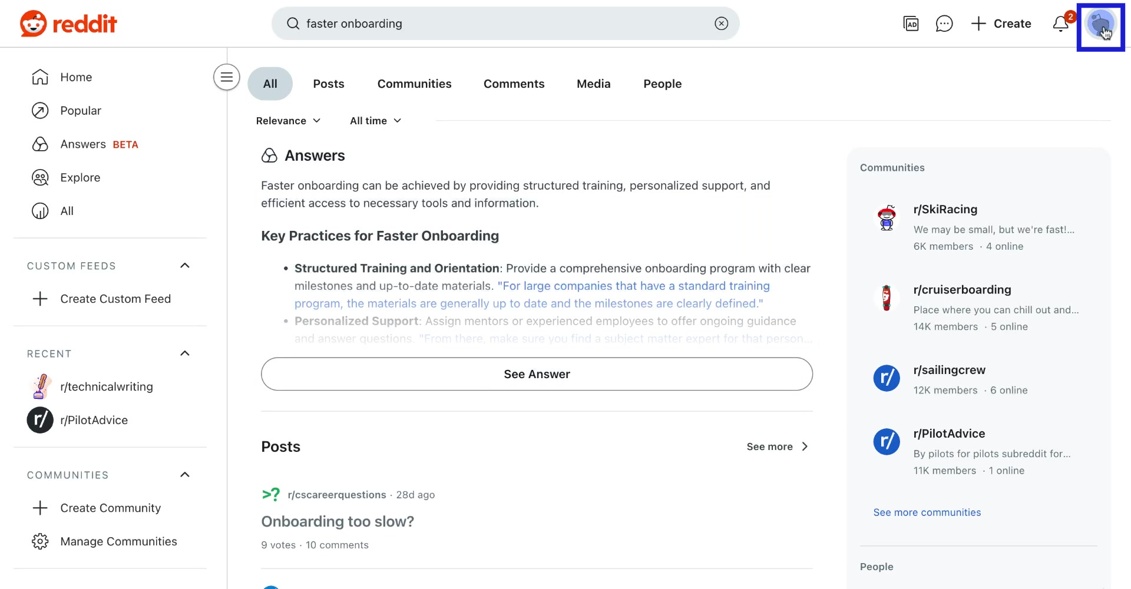
Task: Select the Answers BETA sidebar icon
Action: [x=39, y=144]
